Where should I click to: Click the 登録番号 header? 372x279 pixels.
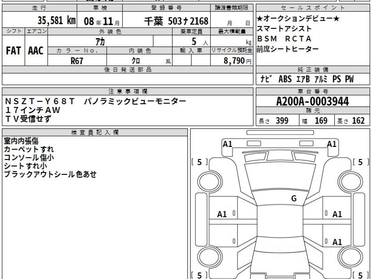(x=166, y=8)
